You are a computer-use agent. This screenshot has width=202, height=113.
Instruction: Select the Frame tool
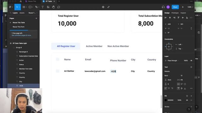click(x=24, y=7)
